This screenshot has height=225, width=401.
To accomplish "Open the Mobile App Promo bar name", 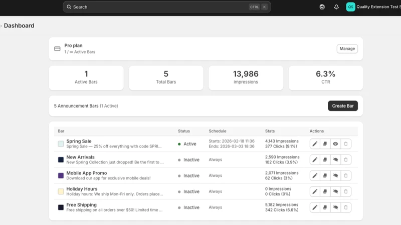I will coord(86,173).
